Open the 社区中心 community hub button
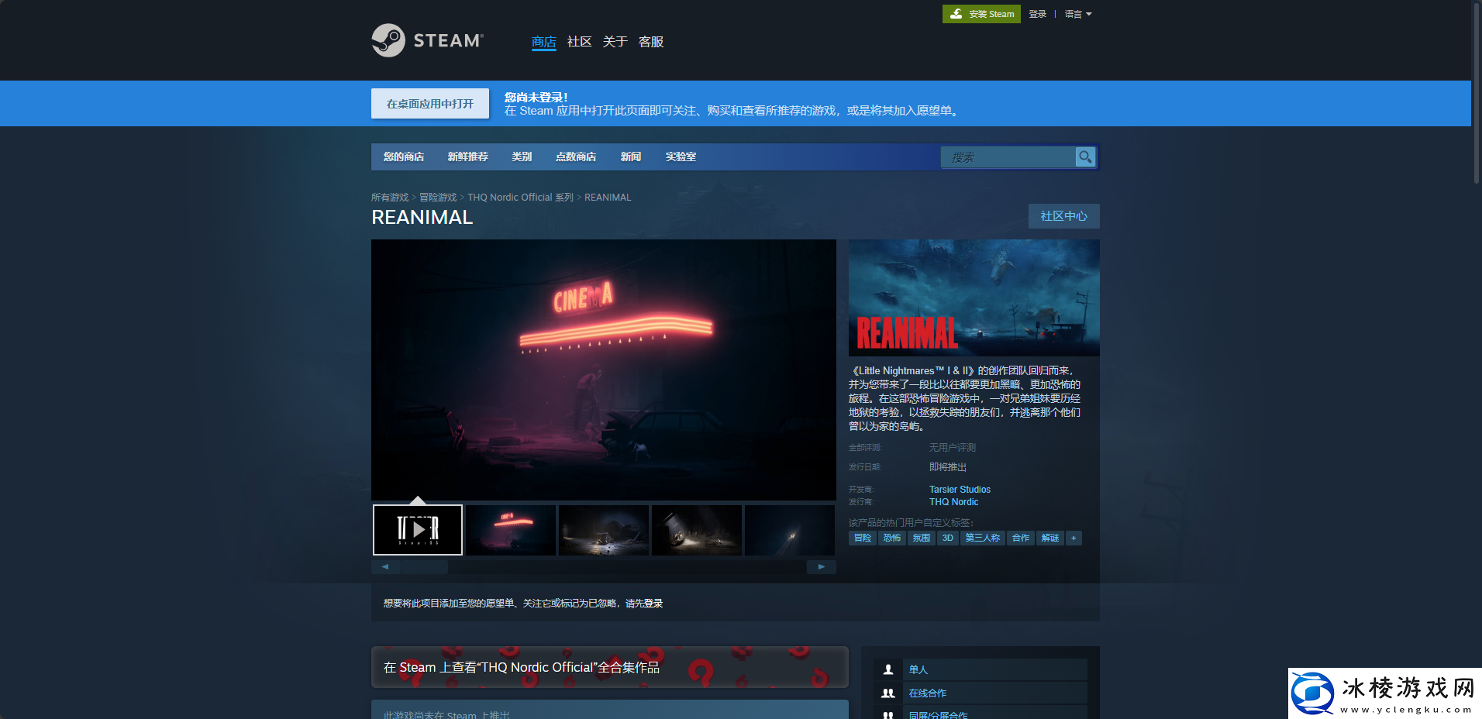This screenshot has width=1482, height=719. click(1063, 216)
